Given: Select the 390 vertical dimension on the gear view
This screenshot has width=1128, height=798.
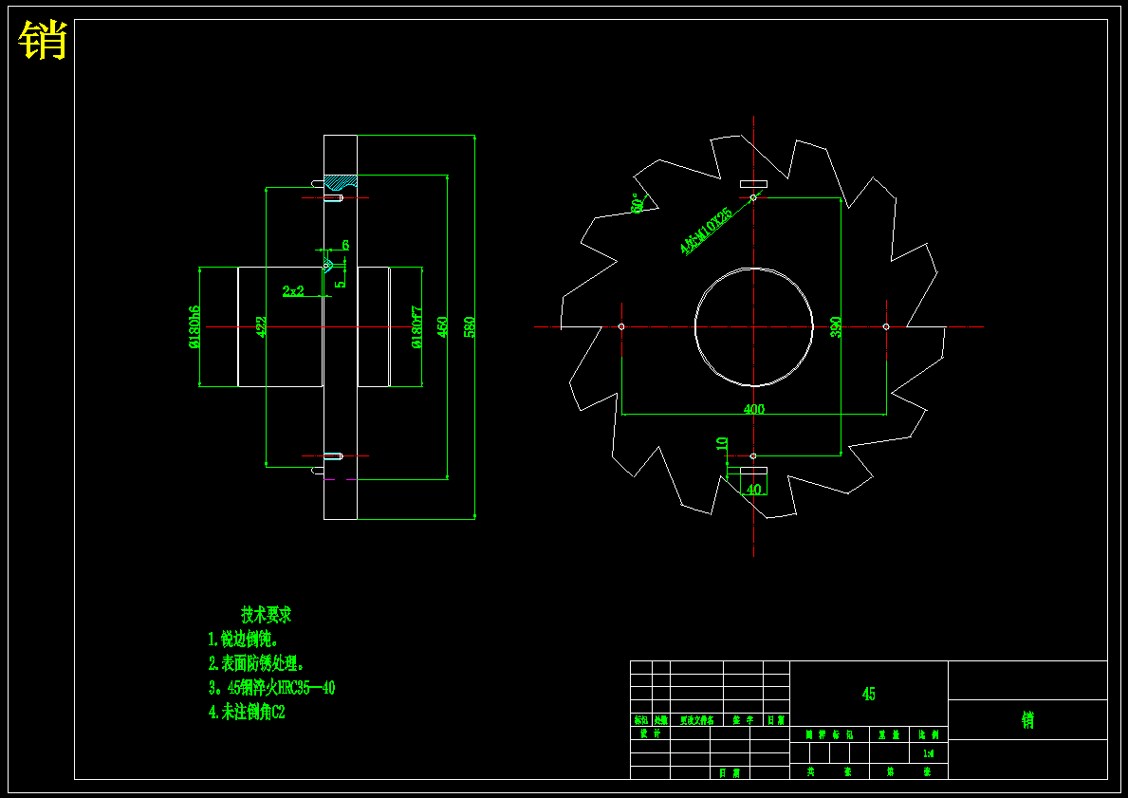Looking at the screenshot, I should tap(835, 326).
